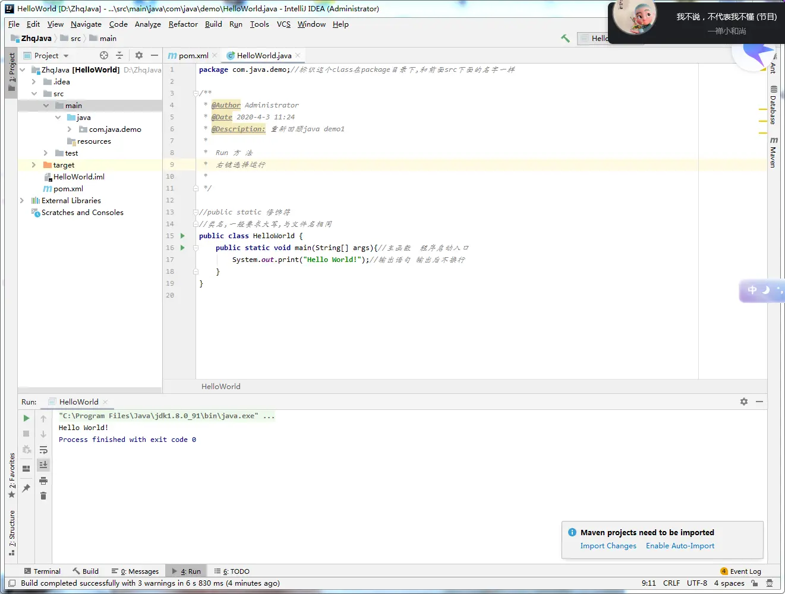Run class HelloWorld from gutter line 15
Image resolution: width=785 pixels, height=594 pixels.
point(182,236)
